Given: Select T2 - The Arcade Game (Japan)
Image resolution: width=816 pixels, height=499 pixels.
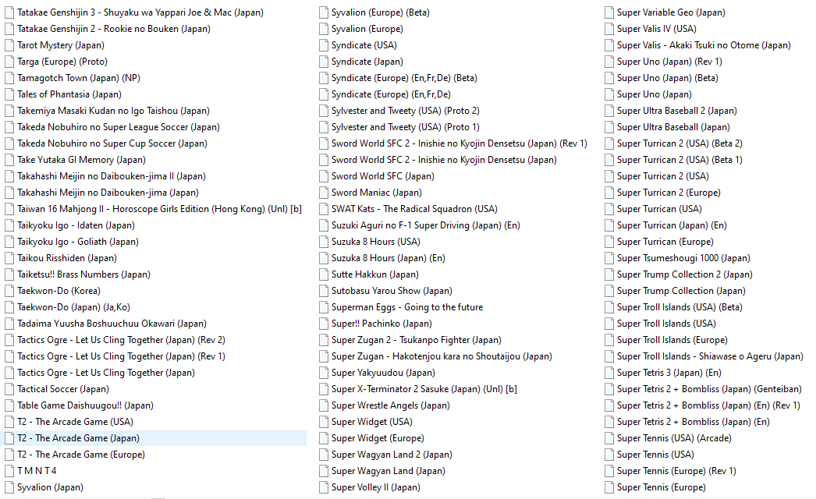Looking at the screenshot, I should (x=78, y=438).
